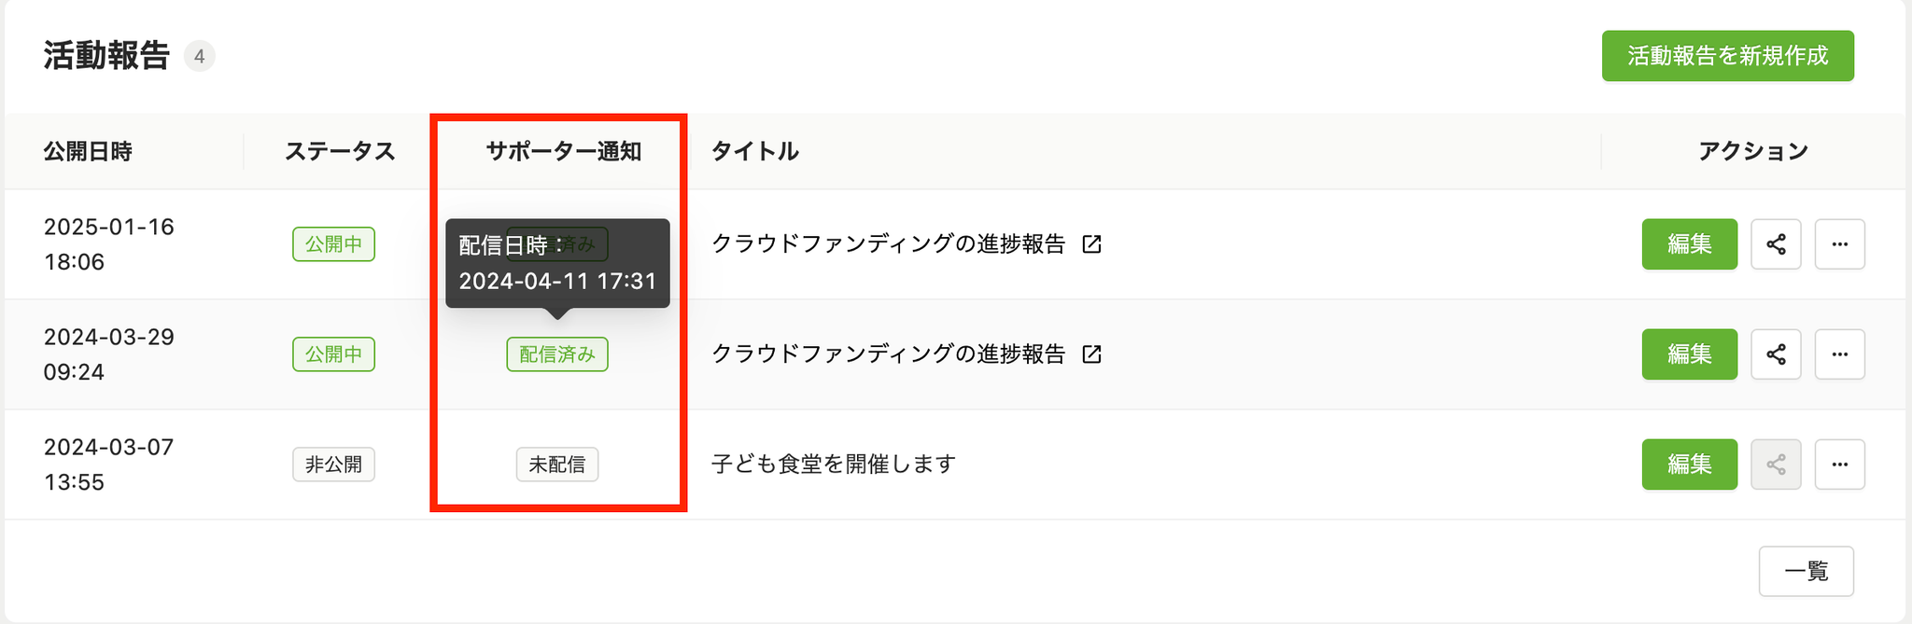Open first クラウドファンディングの進捗報告 title link
This screenshot has height=624, width=1912.
click(888, 244)
